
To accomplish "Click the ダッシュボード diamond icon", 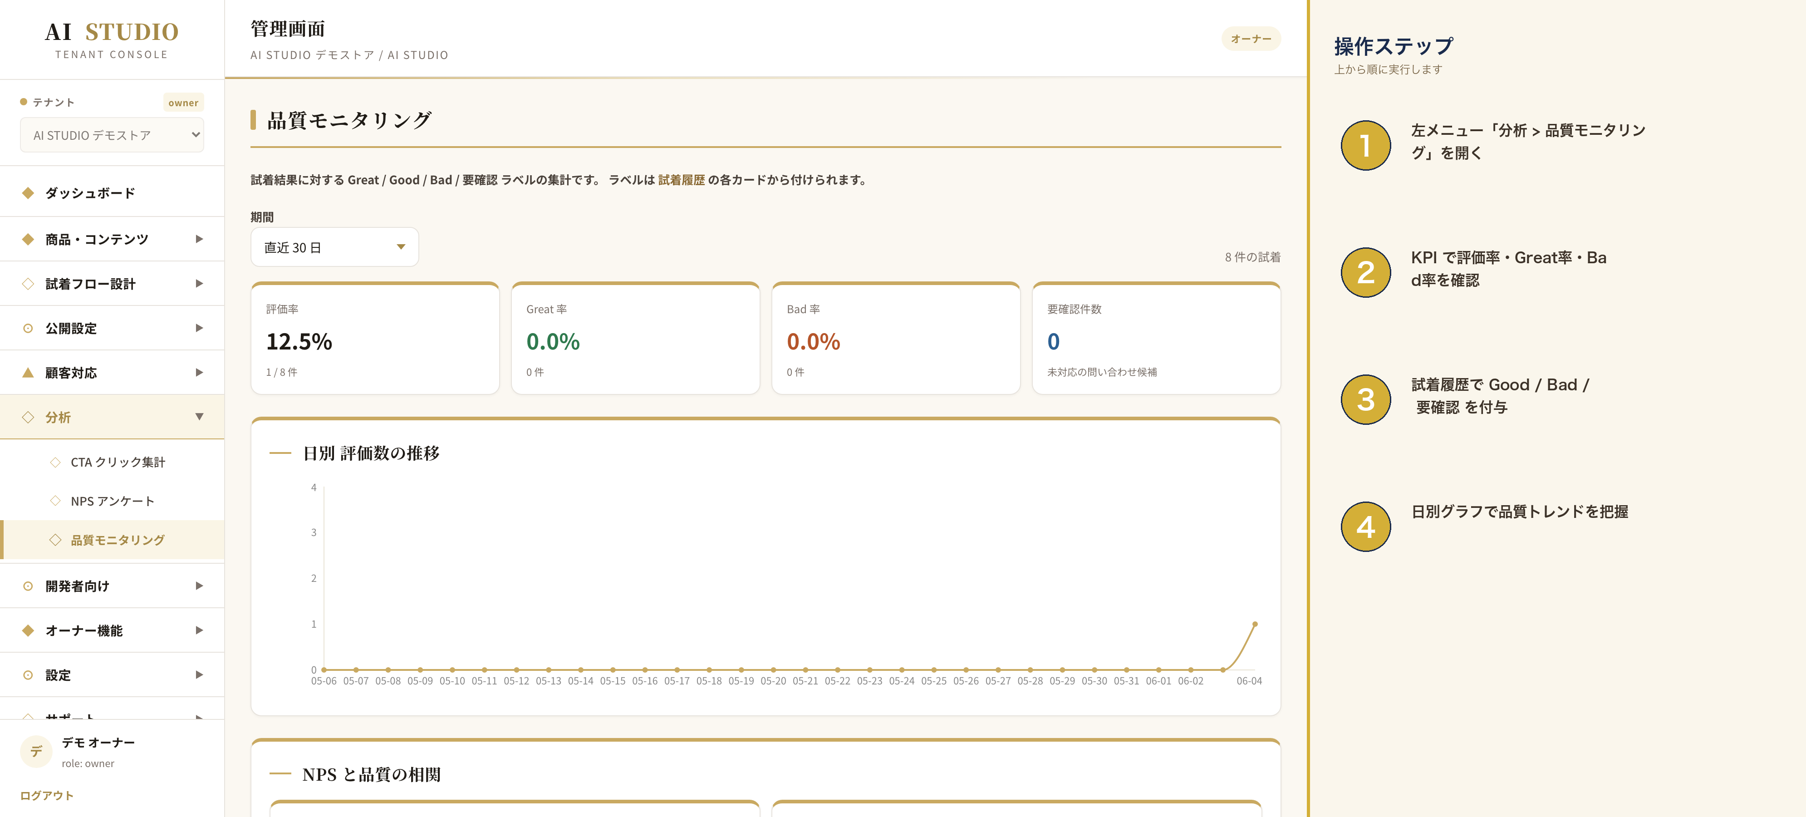I will click(28, 193).
